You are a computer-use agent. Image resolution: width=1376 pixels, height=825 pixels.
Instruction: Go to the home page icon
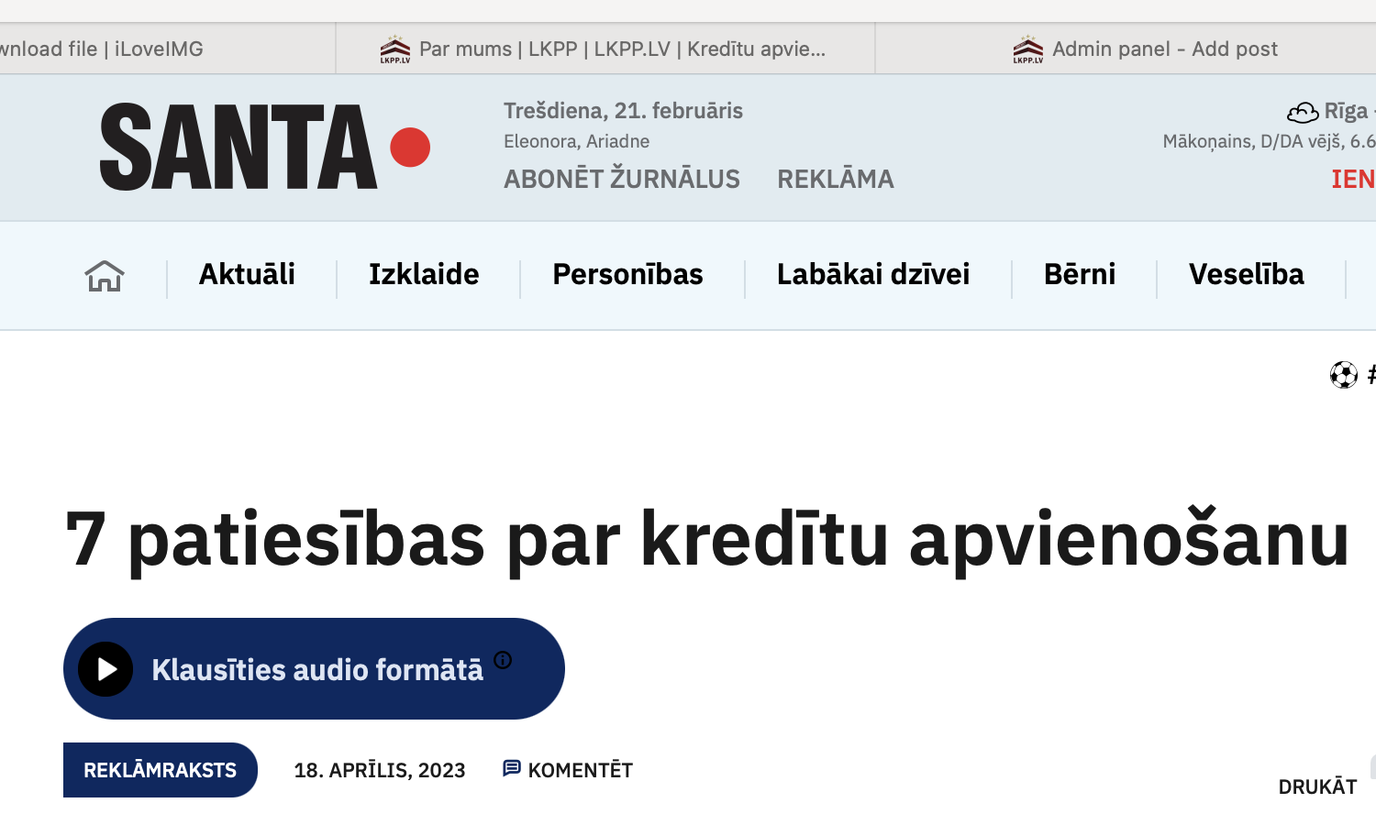(x=105, y=275)
